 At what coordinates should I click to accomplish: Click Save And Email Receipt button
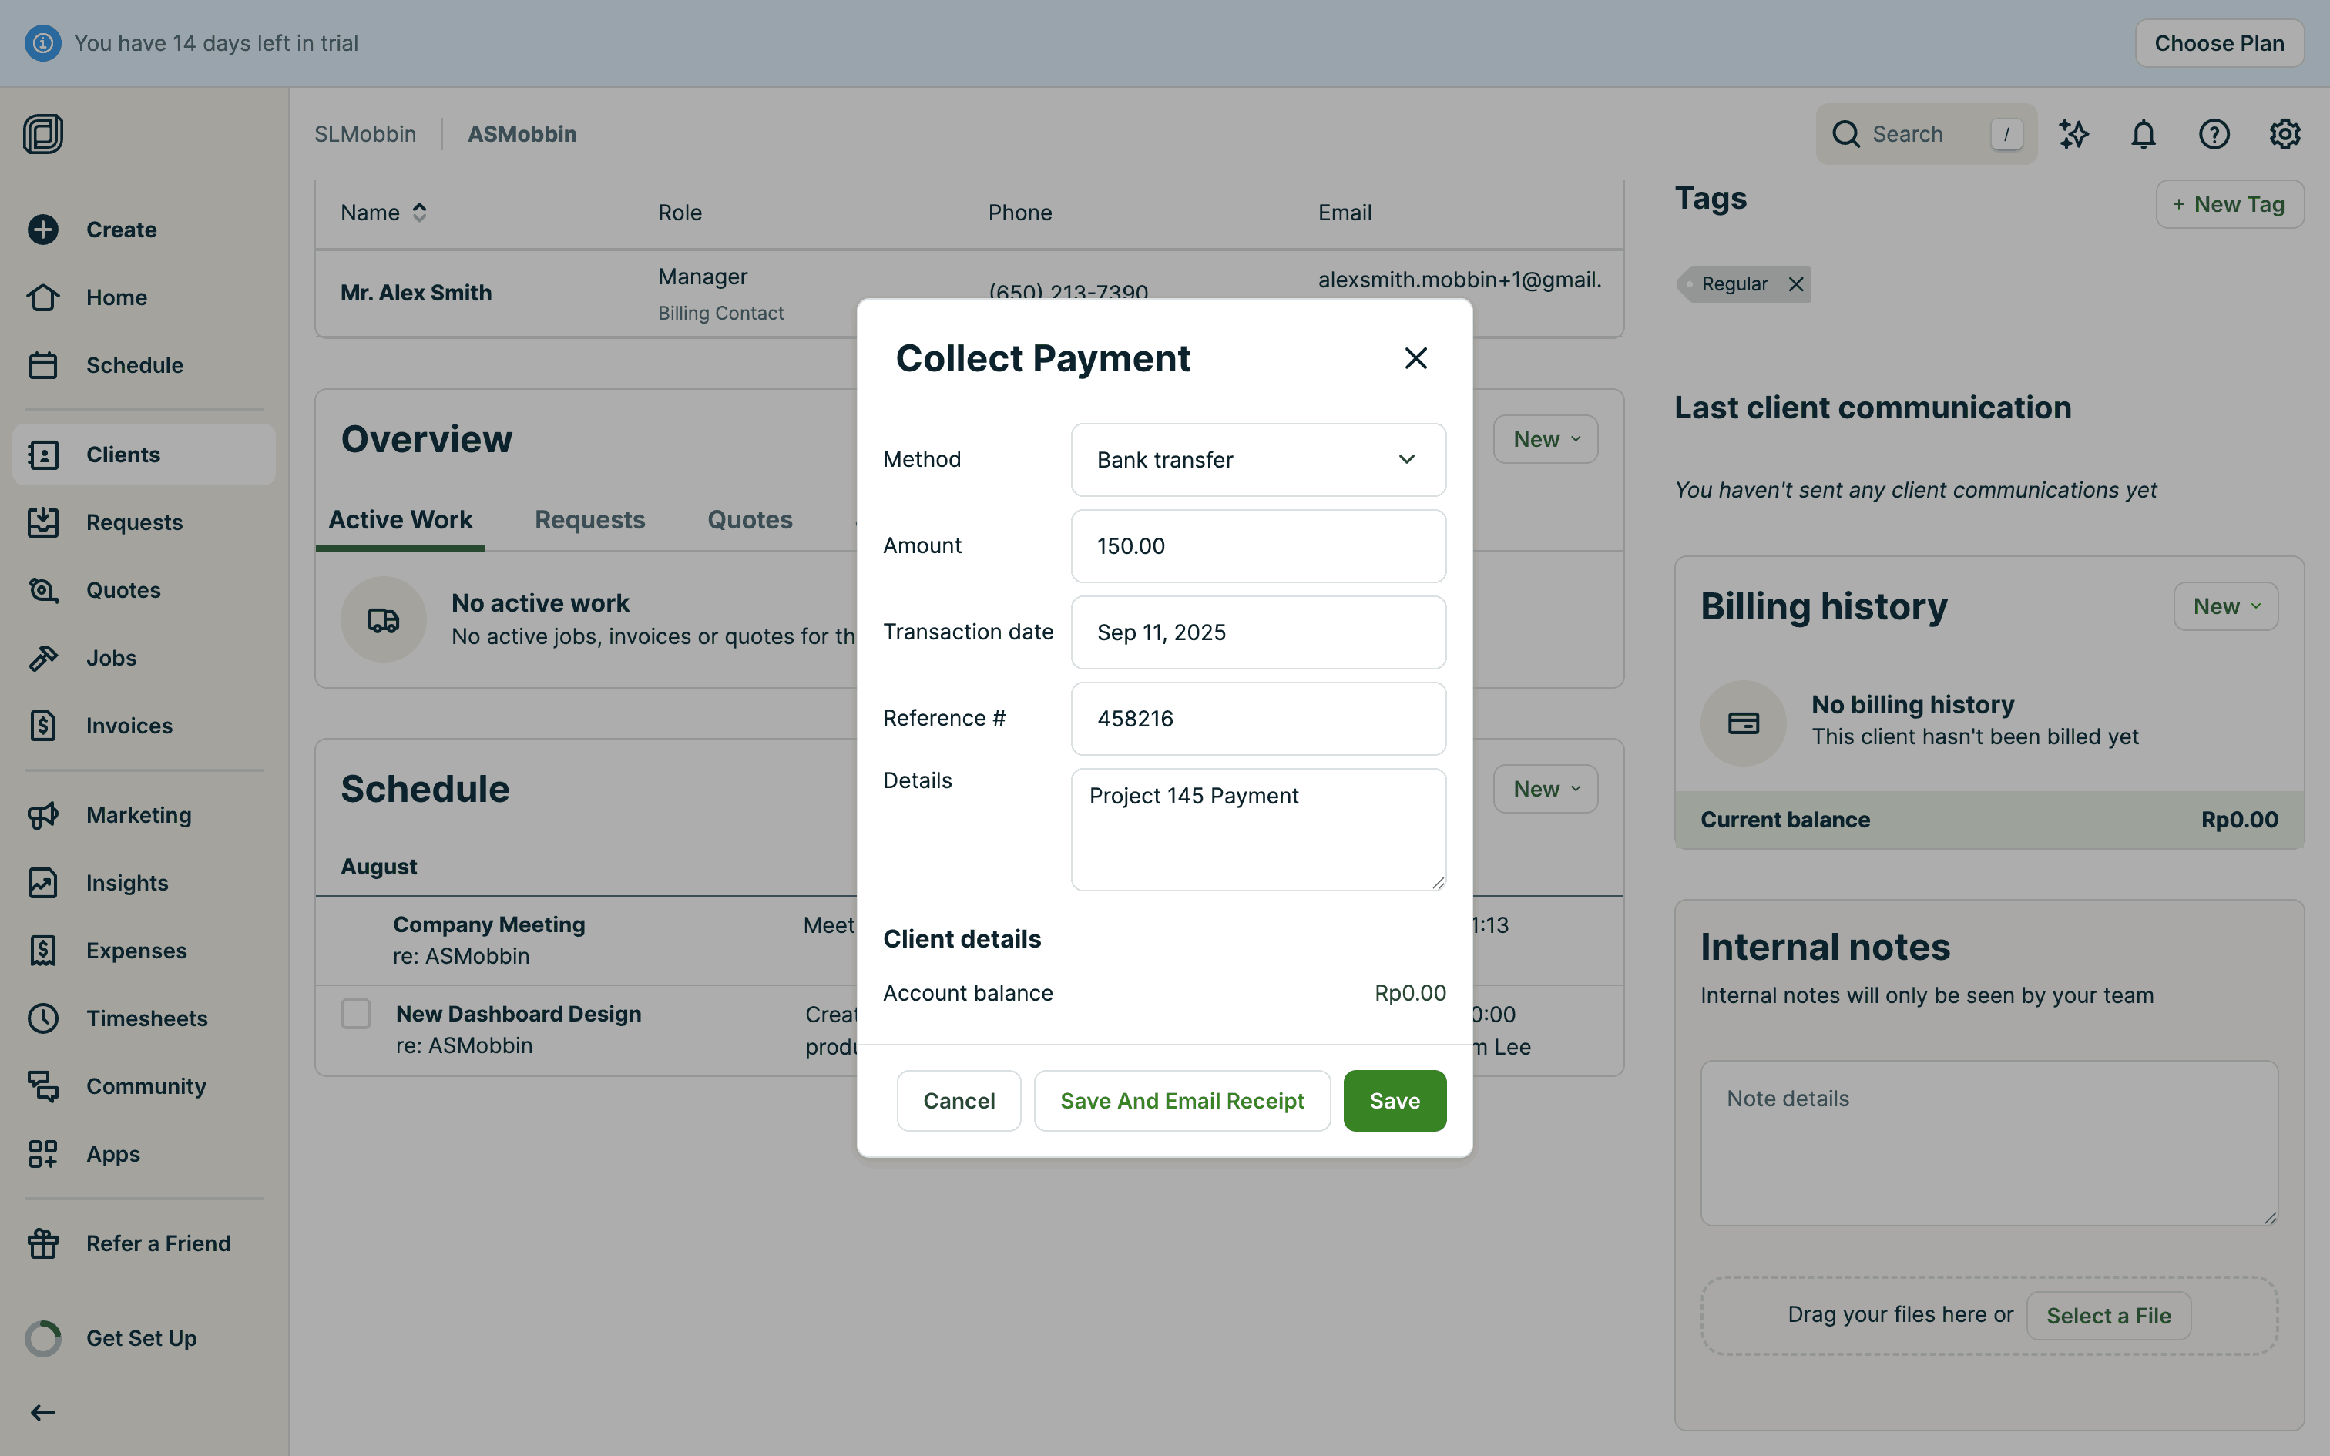pyautogui.click(x=1181, y=1101)
